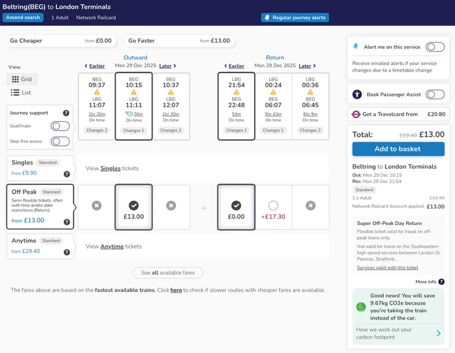Screen dimensions: 455x353
Task: Select the Go Faster option
Action: [179, 41]
